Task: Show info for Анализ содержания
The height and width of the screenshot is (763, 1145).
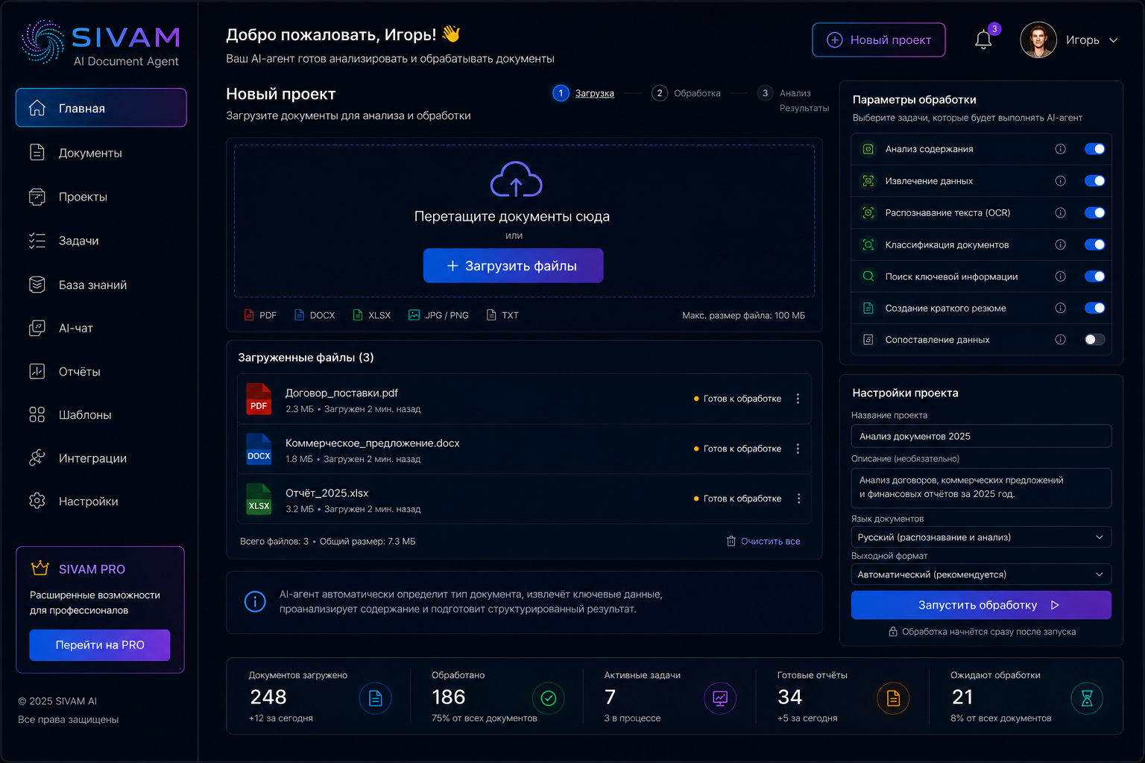Action: pyautogui.click(x=1060, y=149)
